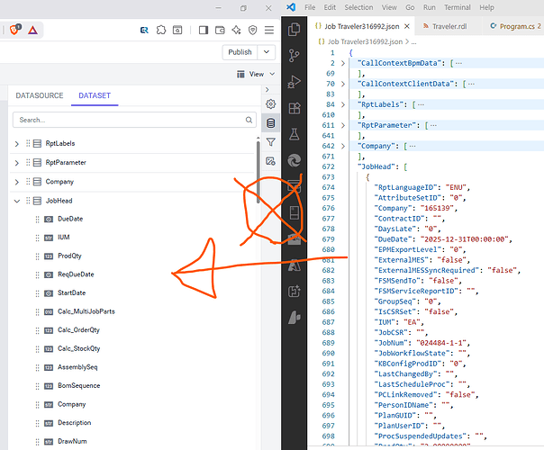The width and height of the screenshot is (544, 450).
Task: Open Azure view in VS Code
Action: 295,265
